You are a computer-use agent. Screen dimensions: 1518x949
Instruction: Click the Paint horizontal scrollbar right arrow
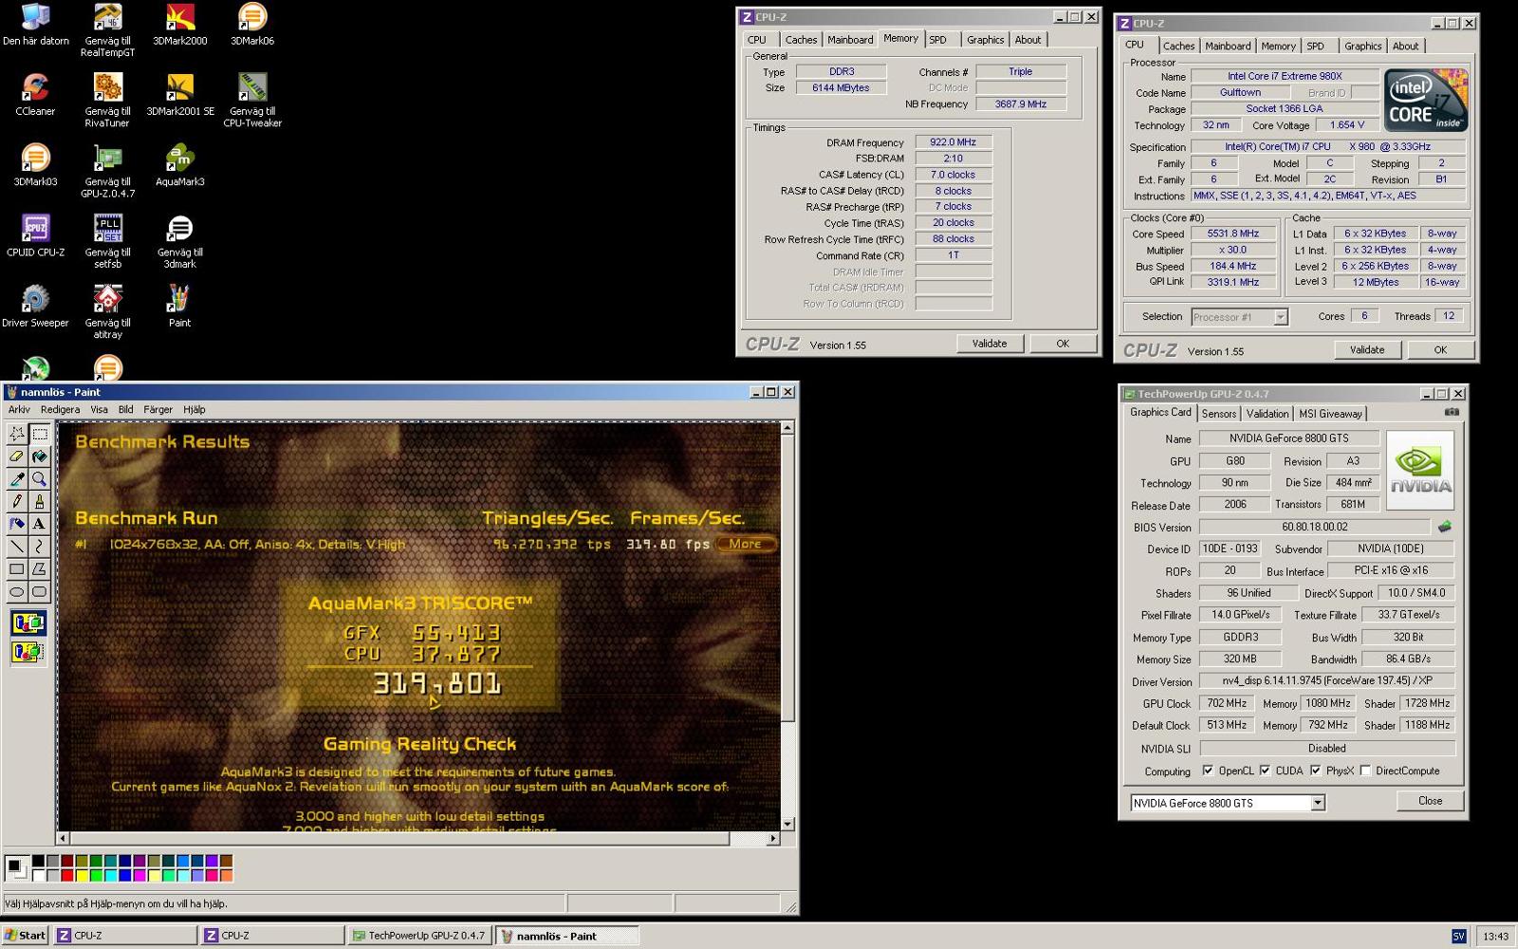click(x=772, y=838)
